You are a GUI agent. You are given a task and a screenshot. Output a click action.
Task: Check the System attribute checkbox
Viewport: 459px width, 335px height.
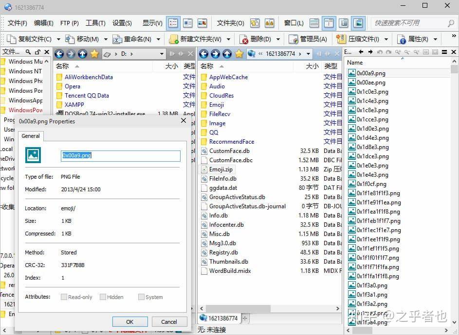click(141, 297)
